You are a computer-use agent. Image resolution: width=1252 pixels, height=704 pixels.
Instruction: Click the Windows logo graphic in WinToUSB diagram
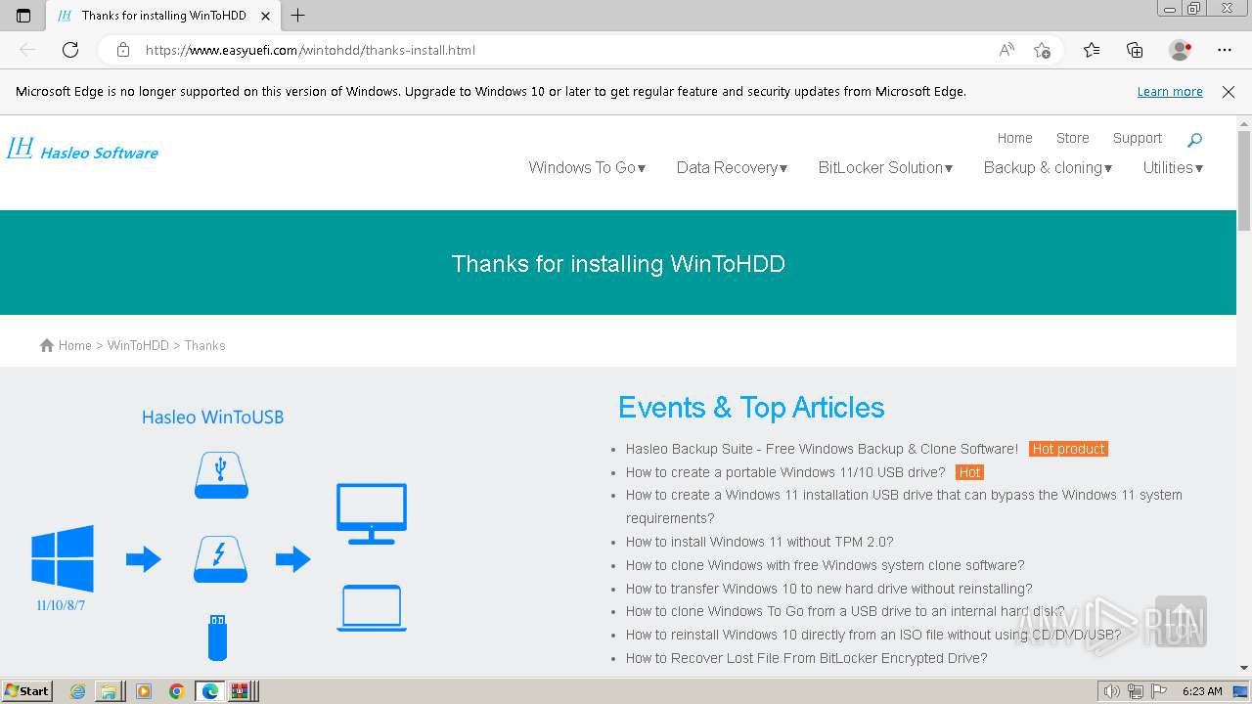(x=63, y=558)
